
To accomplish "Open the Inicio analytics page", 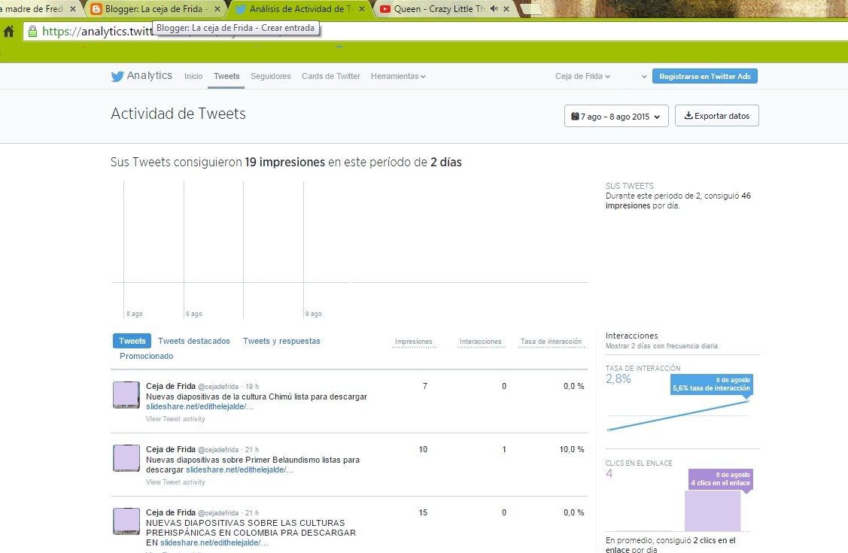I will 193,76.
